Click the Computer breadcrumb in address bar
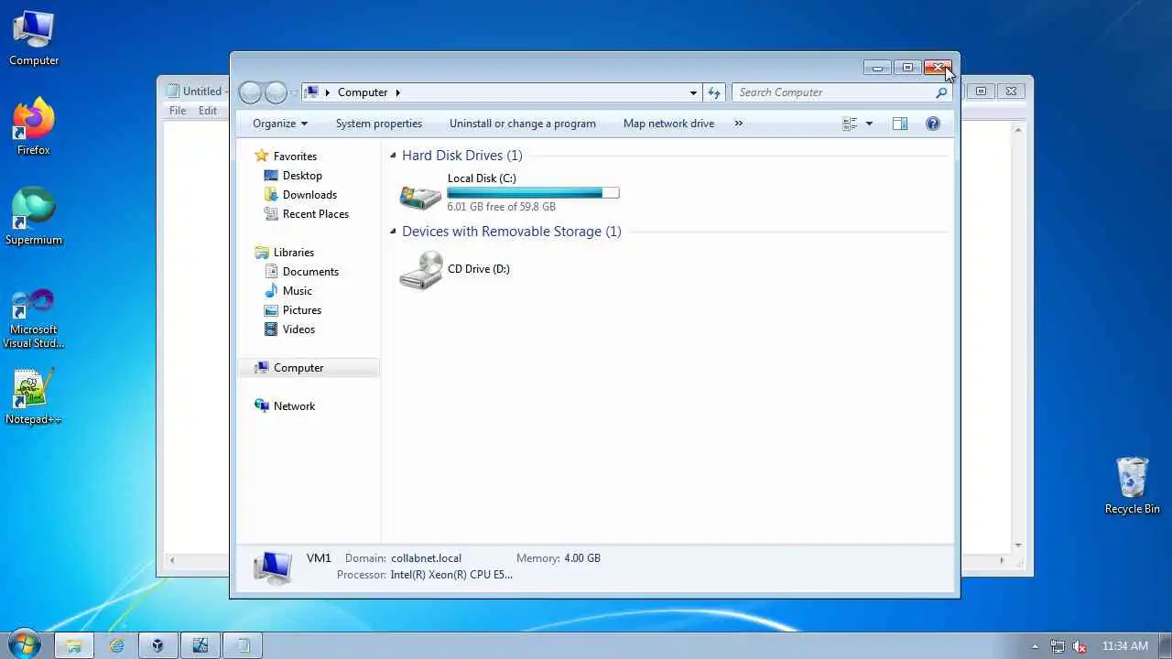 point(363,92)
